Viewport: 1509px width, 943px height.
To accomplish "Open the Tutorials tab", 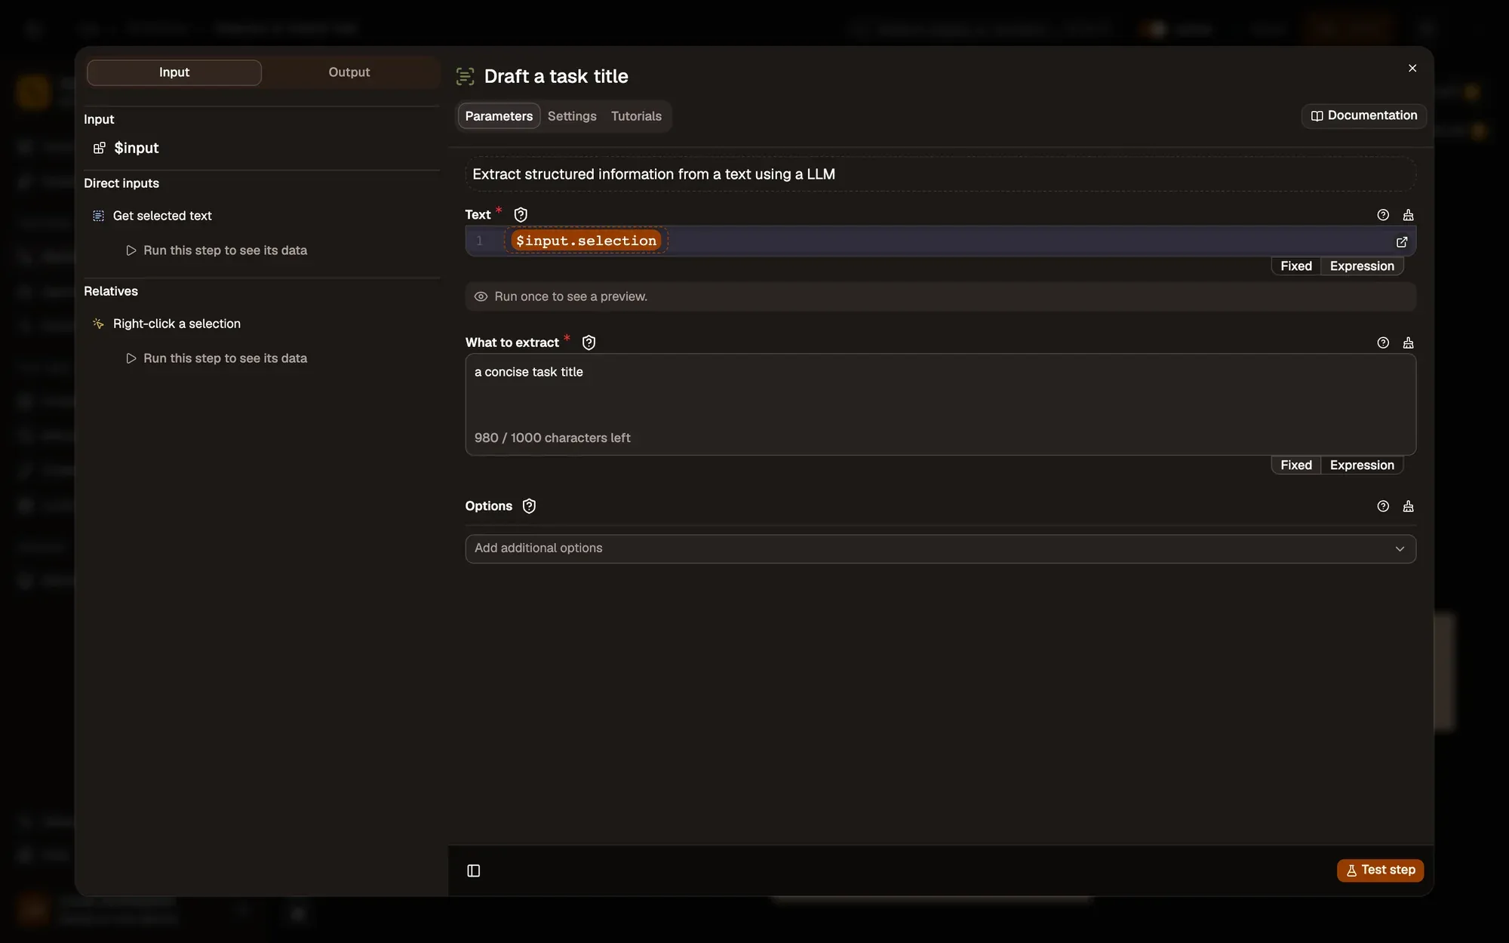I will pos(636,116).
